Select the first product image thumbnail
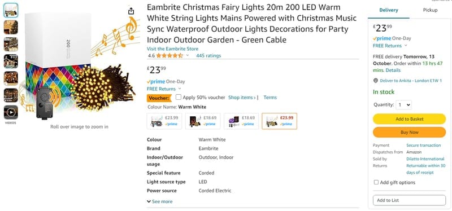452x211 pixels. click(x=11, y=10)
